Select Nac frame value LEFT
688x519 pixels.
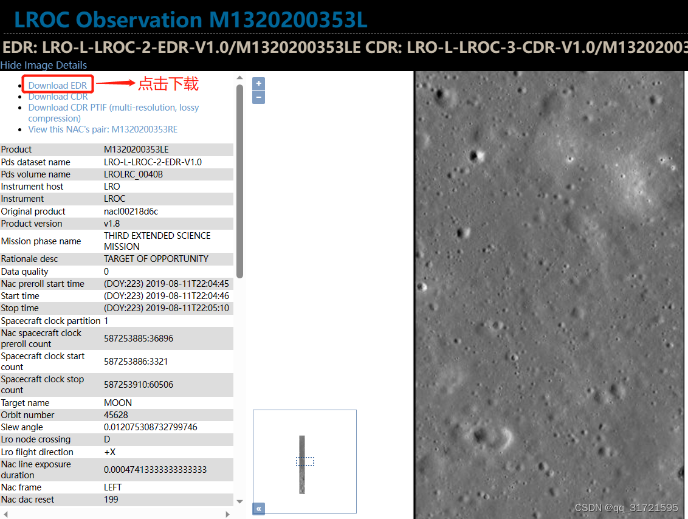112,487
